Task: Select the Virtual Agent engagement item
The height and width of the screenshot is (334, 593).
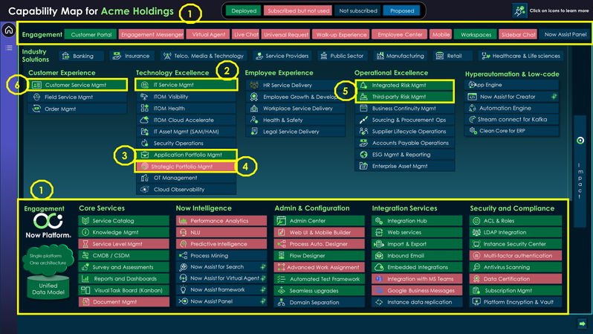Action: [x=208, y=34]
